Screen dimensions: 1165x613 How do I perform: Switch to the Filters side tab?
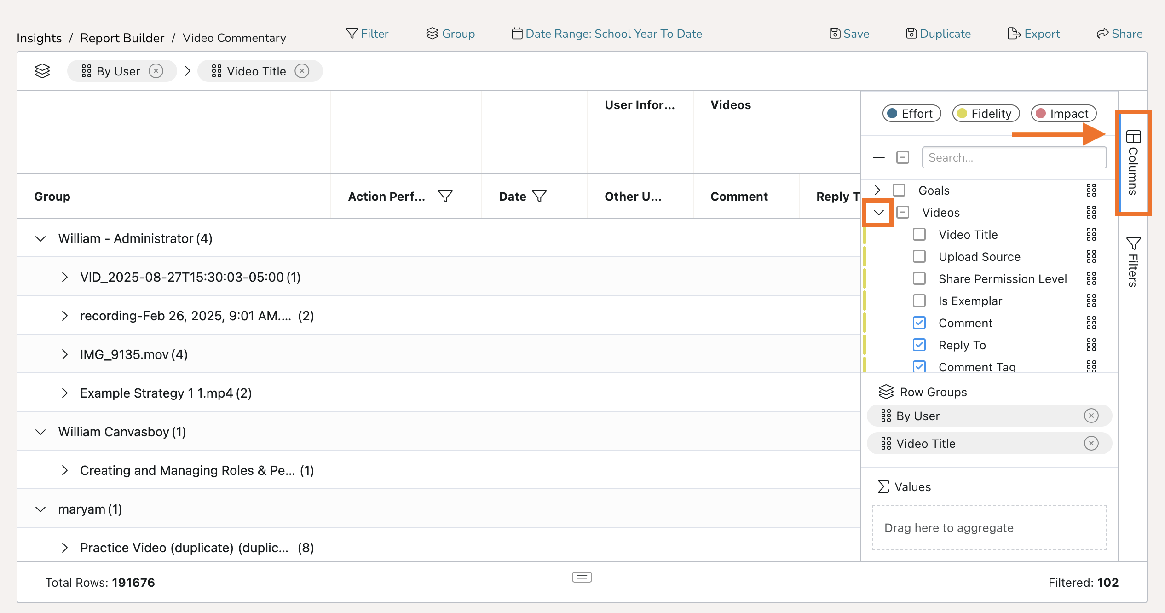point(1133,262)
